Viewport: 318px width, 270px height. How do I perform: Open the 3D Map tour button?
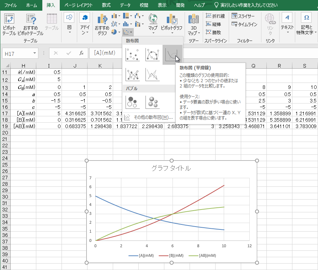click(x=194, y=25)
